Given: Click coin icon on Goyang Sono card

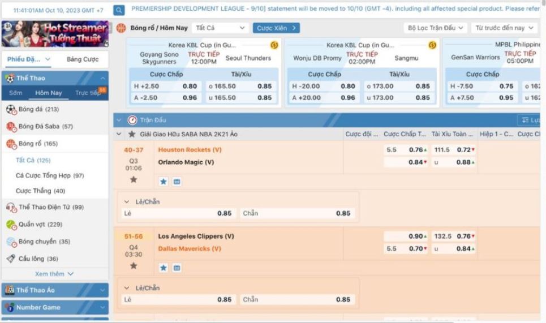Looking at the screenshot, I should [x=274, y=45].
